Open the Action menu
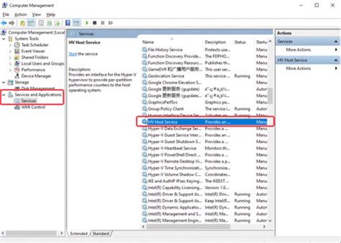 click(20, 15)
